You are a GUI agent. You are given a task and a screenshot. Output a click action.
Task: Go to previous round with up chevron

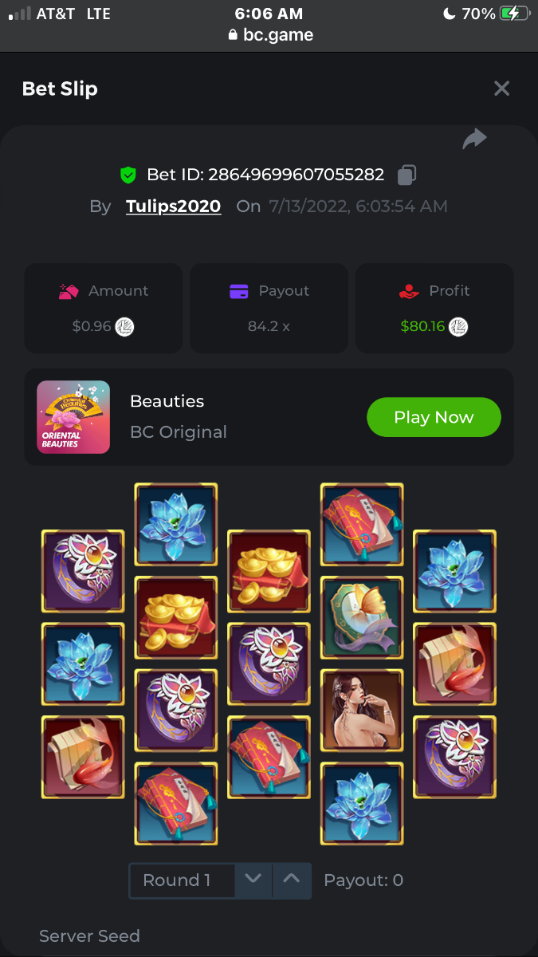292,880
